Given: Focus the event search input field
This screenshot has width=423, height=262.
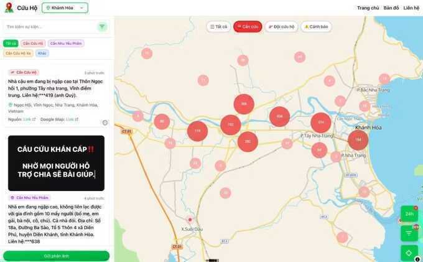Looking at the screenshot, I should click(x=50, y=27).
